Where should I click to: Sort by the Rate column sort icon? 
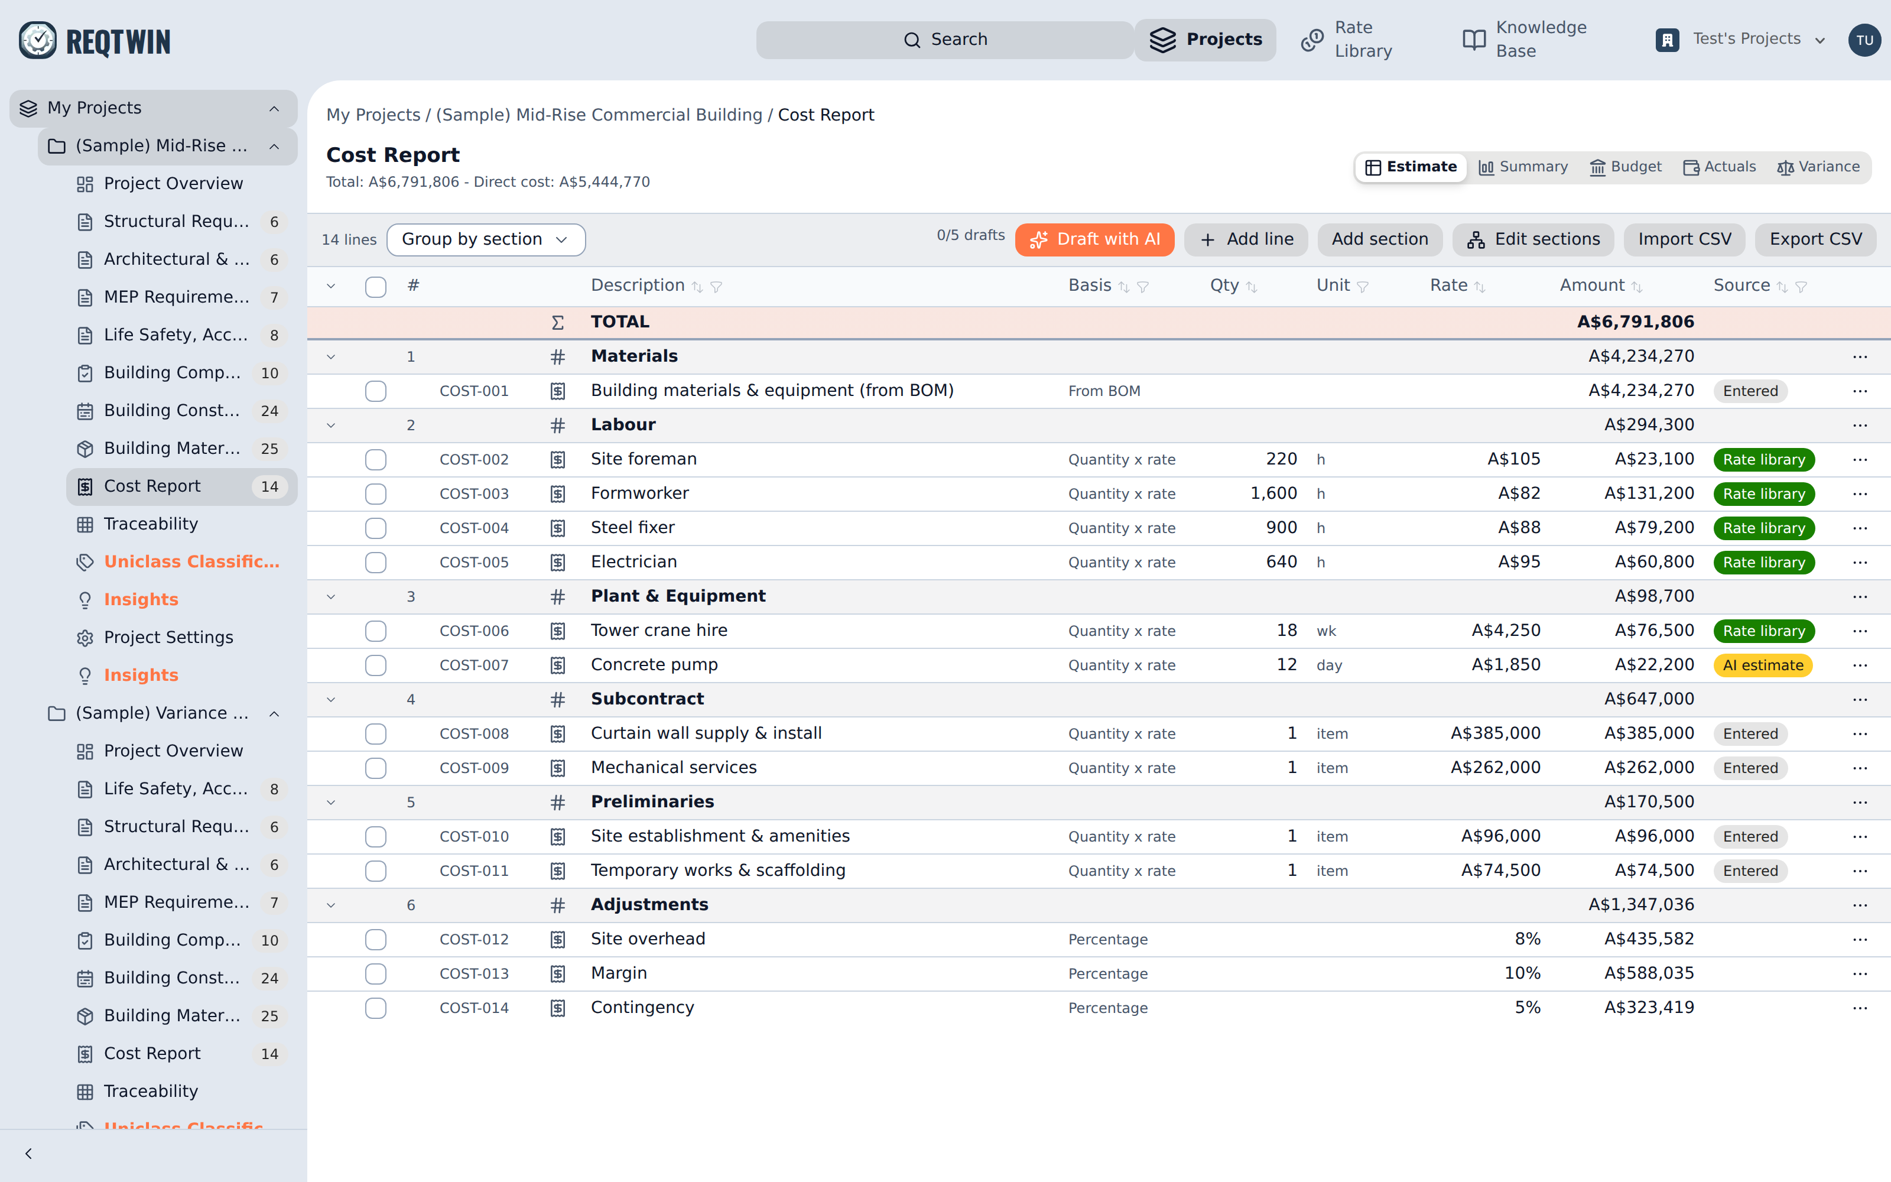1479,287
